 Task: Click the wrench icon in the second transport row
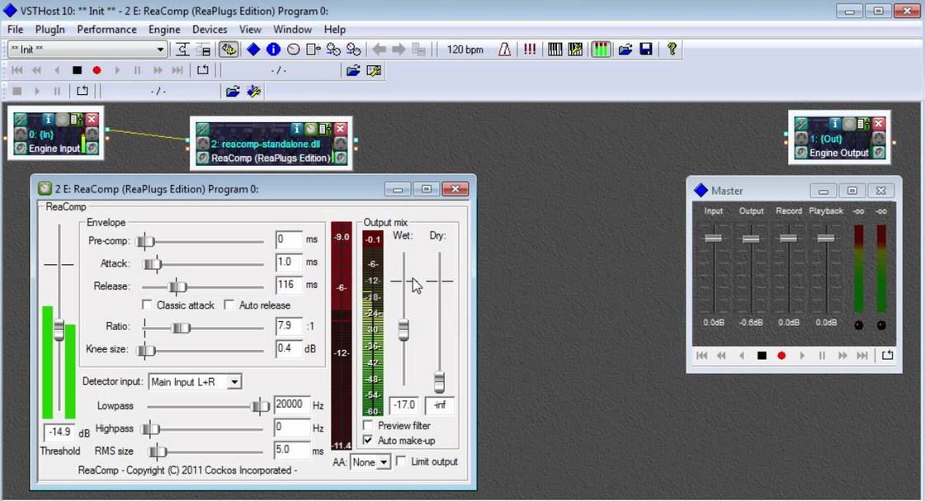coord(253,92)
